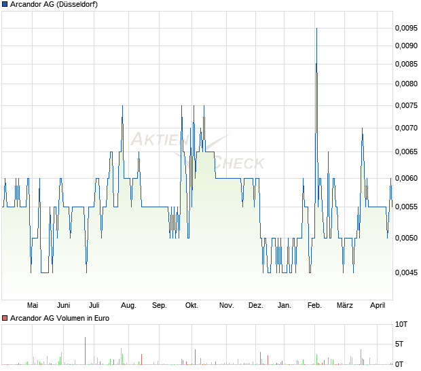
Task: Click the 0,0045 price axis label
Action: click(x=406, y=272)
